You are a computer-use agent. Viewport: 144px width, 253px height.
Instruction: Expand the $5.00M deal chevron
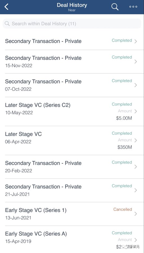click(x=136, y=111)
